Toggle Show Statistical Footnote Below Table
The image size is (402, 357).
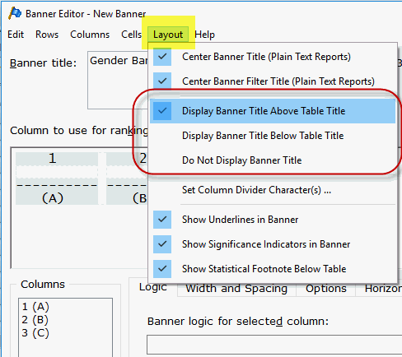273,269
